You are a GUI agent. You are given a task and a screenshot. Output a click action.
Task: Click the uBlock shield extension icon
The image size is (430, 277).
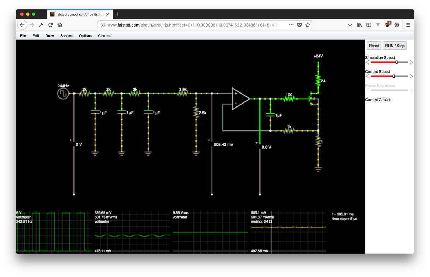tap(387, 24)
